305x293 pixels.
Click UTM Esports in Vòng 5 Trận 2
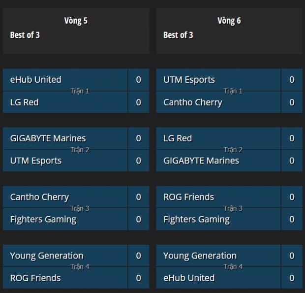(36, 161)
